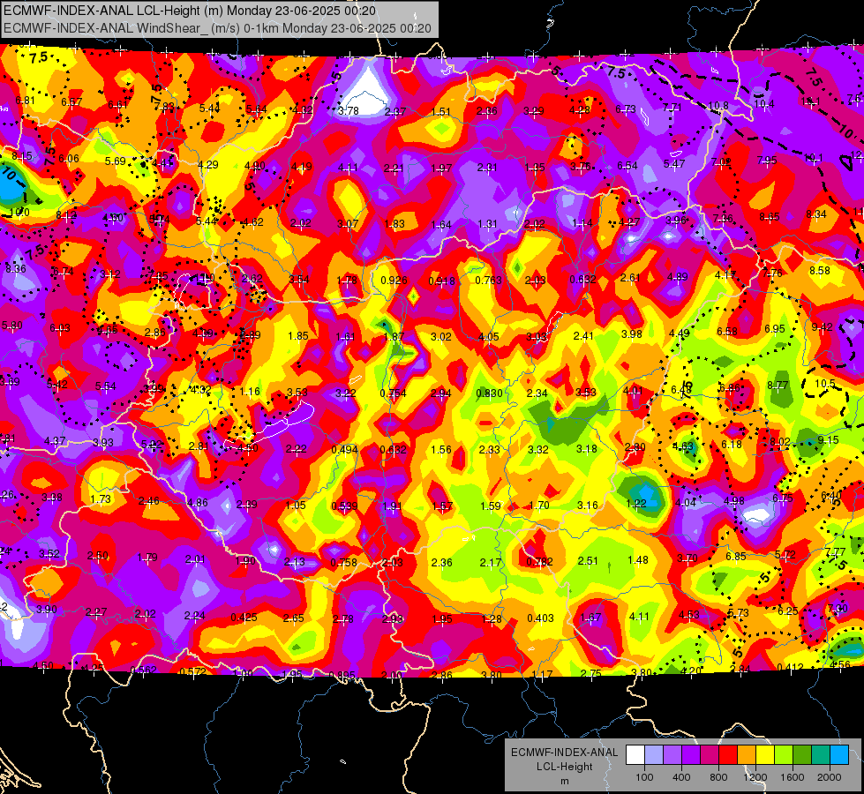Select the magenta-pink legend swatch
This screenshot has width=864, height=794.
[710, 754]
